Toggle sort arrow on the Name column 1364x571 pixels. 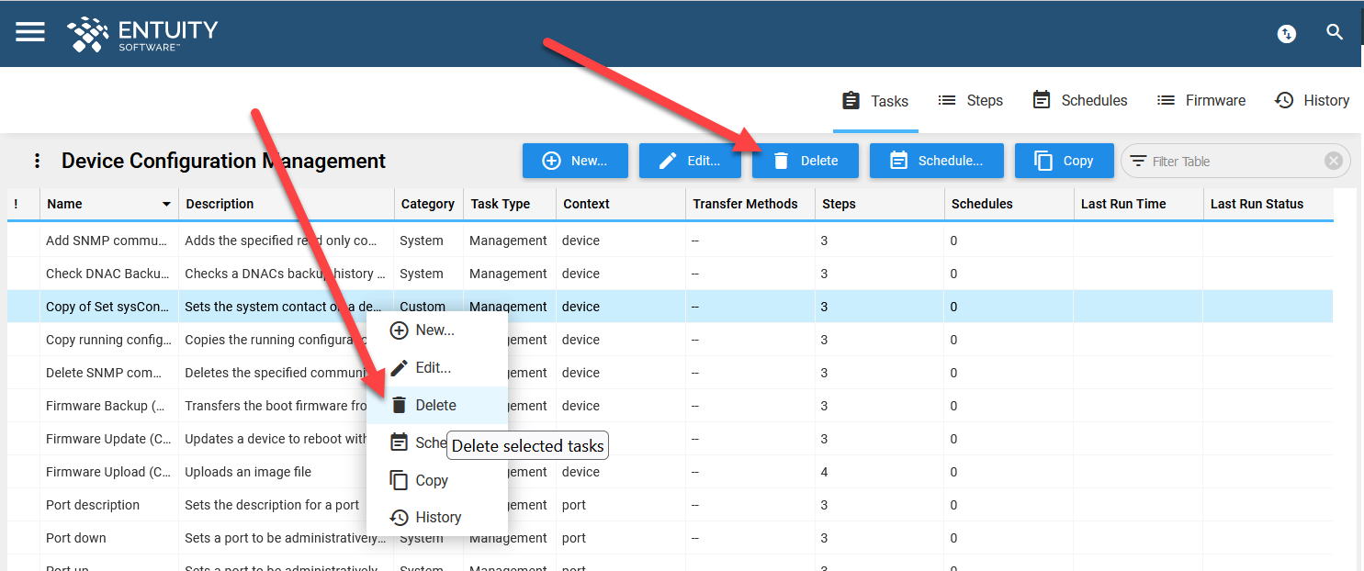click(x=166, y=204)
